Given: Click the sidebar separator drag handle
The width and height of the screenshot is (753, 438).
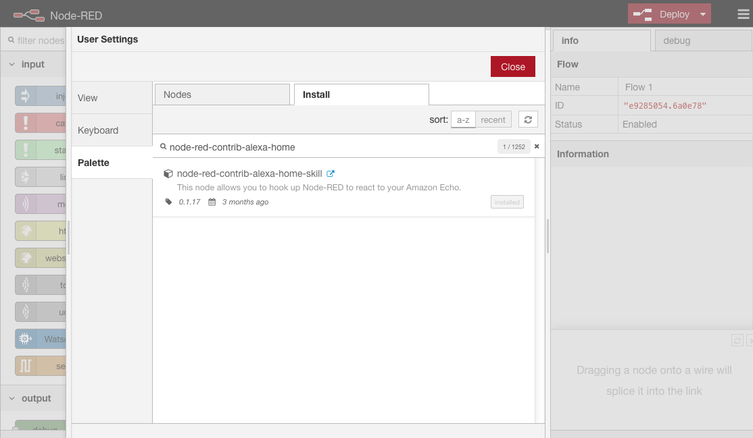Looking at the screenshot, I should (x=548, y=236).
